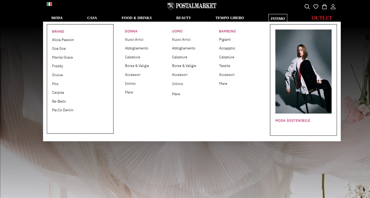Select brand Alicia Passion
The height and width of the screenshot is (198, 370).
click(x=63, y=40)
